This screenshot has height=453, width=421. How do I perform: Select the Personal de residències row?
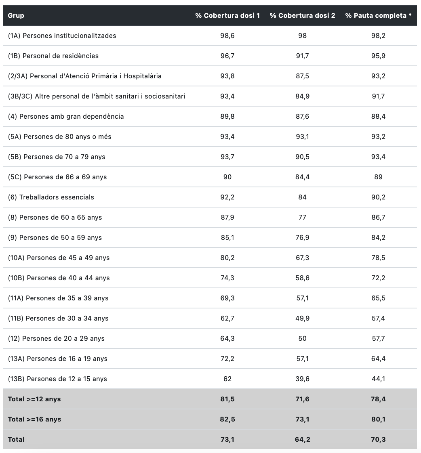pos(210,56)
